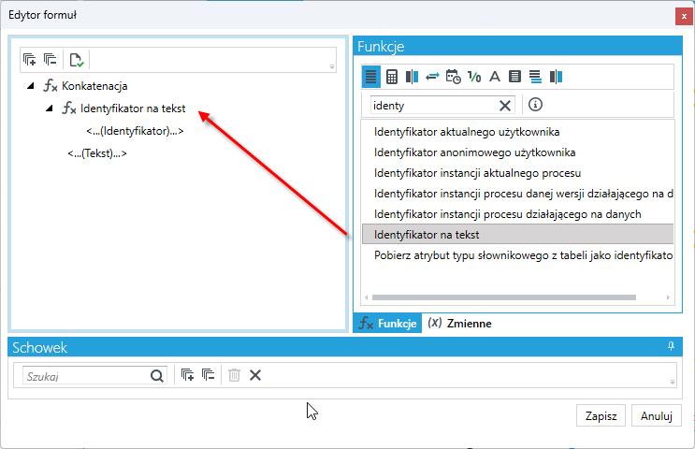Select the <...(Identyfikator)...> placeholder
Image resolution: width=695 pixels, height=449 pixels.
[x=135, y=131]
